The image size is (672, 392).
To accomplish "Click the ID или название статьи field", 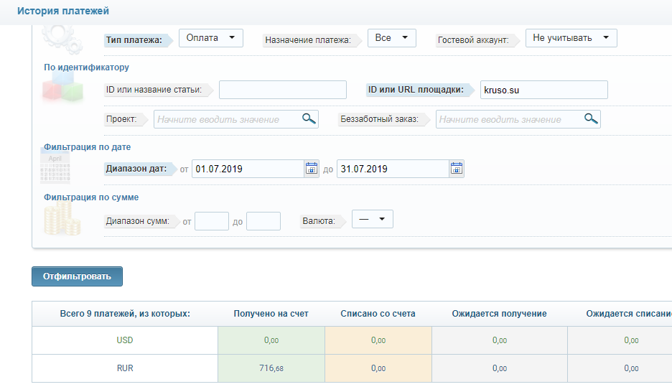I will [282, 90].
